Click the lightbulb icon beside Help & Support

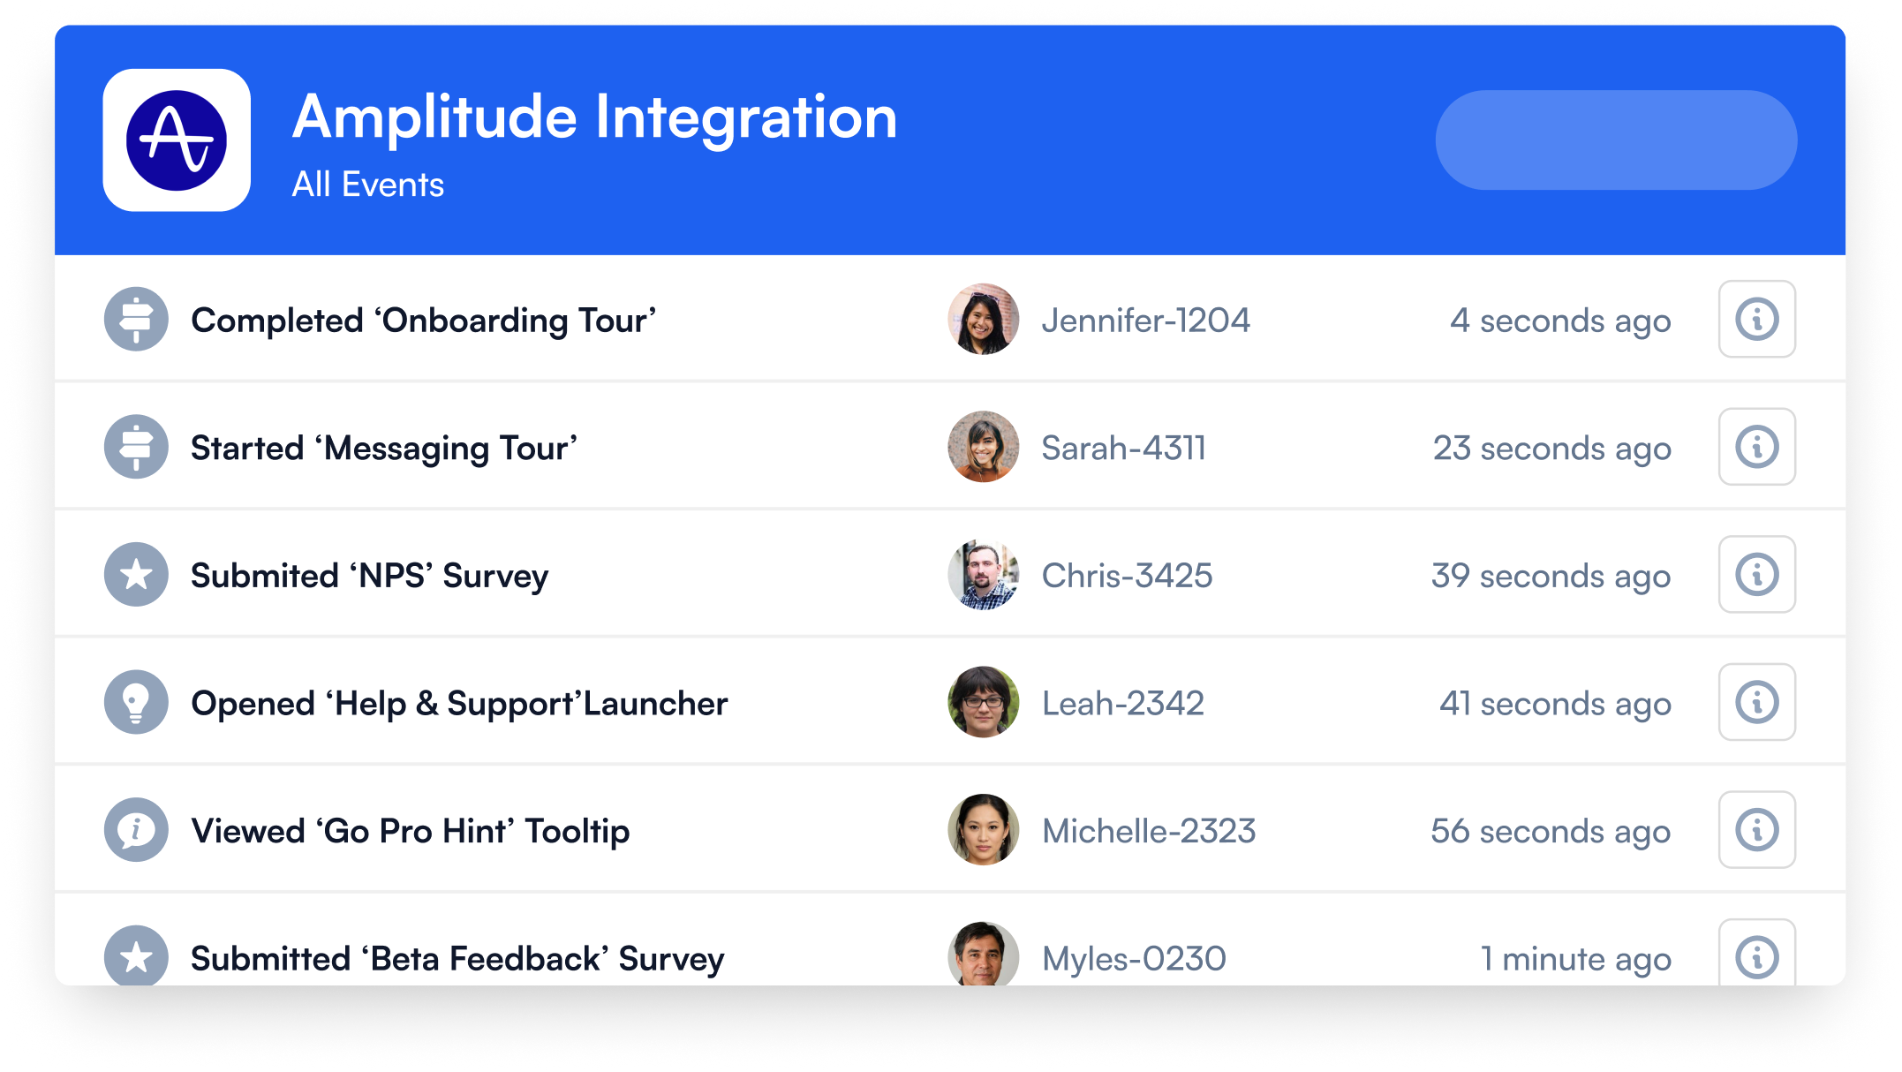[x=136, y=702]
